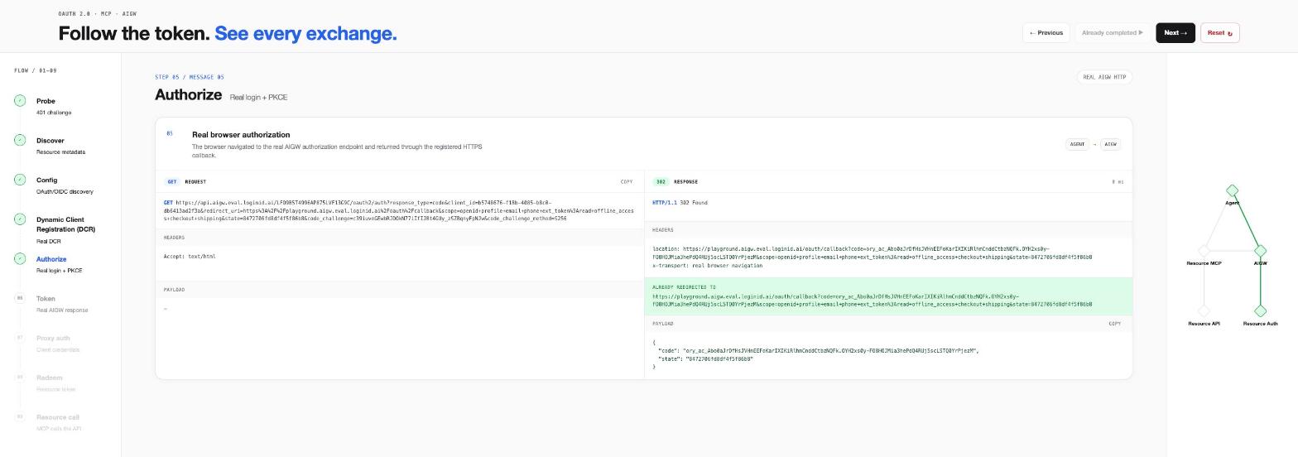Image resolution: width=1298 pixels, height=457 pixels.
Task: Click the response HEADERS section label
Action: click(x=663, y=230)
